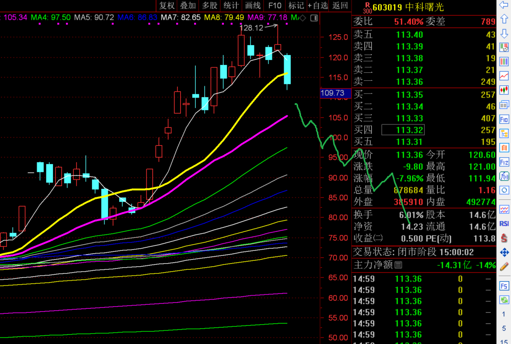Add stock via +自选 button

318,5
